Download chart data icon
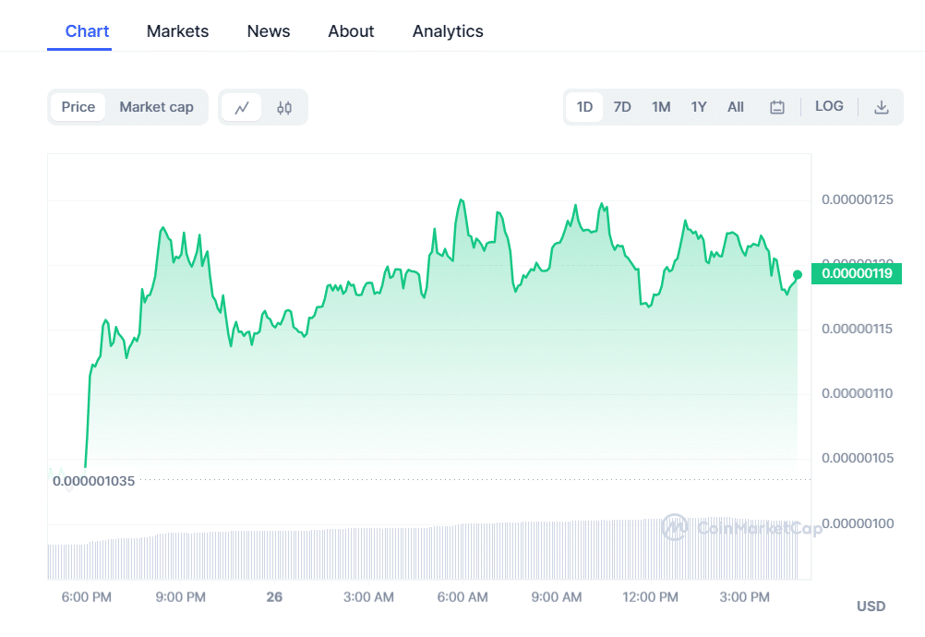 pos(882,107)
